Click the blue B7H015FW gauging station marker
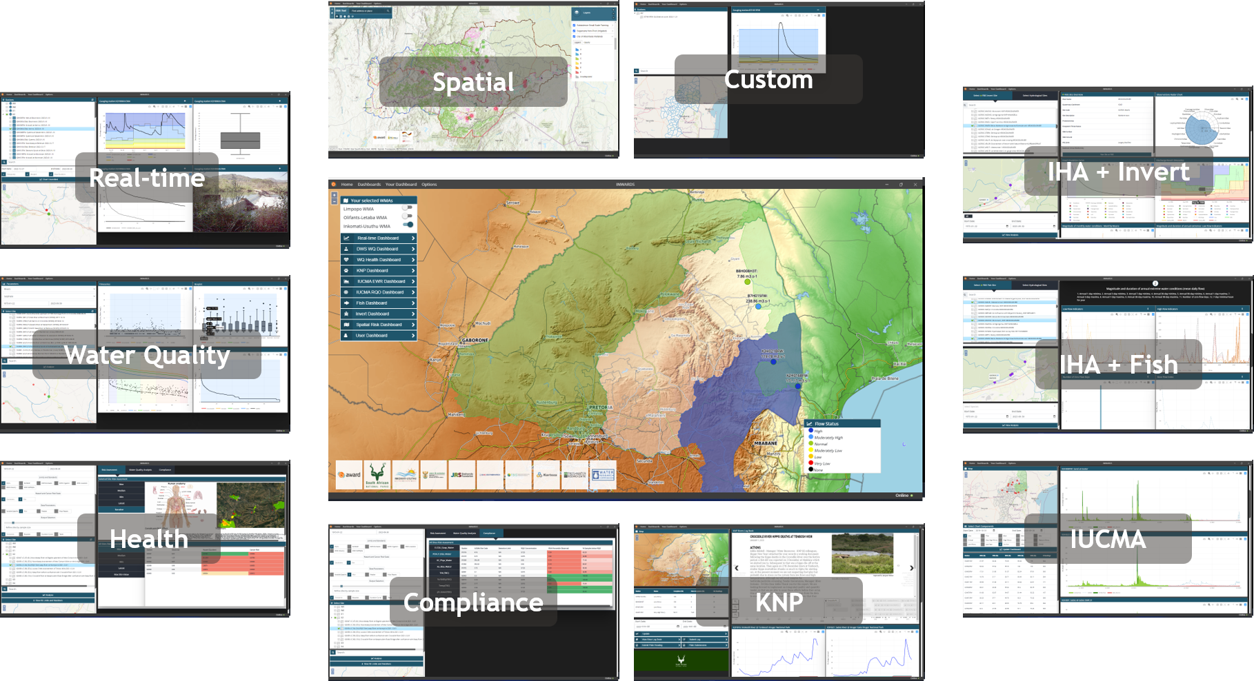The width and height of the screenshot is (1254, 681). click(x=758, y=307)
